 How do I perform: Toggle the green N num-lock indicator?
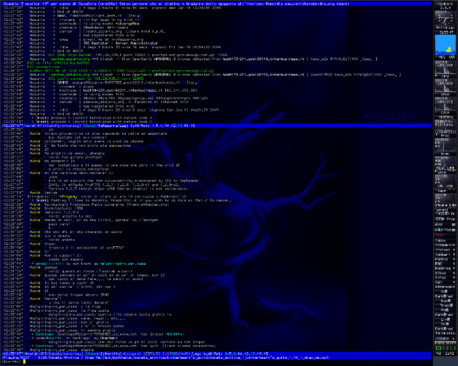pos(438,348)
